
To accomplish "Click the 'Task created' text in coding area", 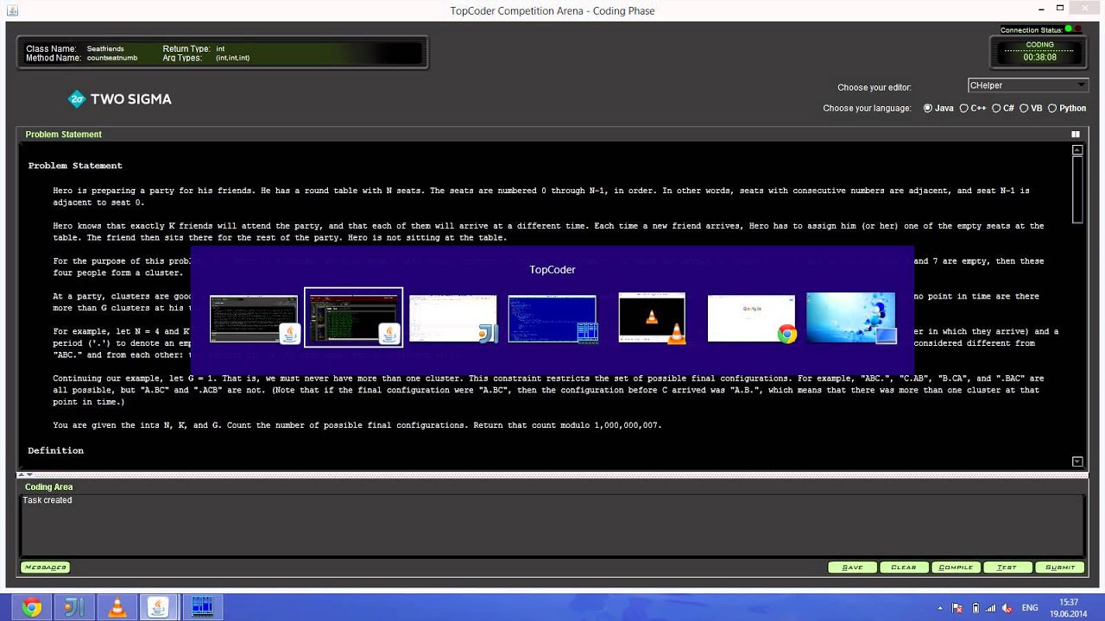I will [47, 500].
